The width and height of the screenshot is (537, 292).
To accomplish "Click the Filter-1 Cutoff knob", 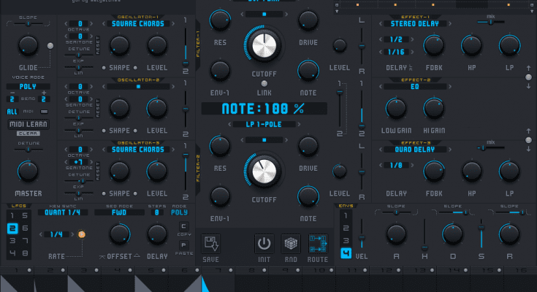I will [x=265, y=47].
